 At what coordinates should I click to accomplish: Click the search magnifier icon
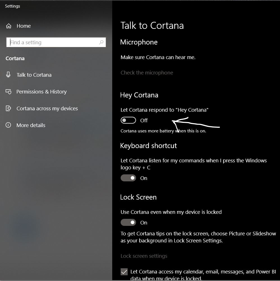(x=101, y=42)
